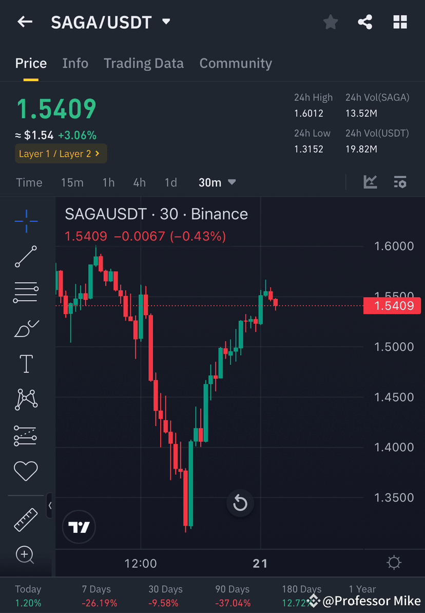This screenshot has height=613, width=425.
Task: Open the Community tab
Action: [x=235, y=63]
